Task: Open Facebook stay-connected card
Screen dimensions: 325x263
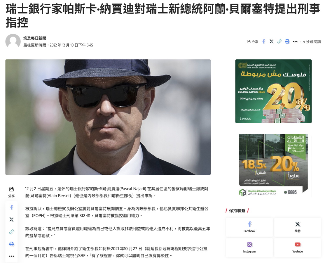Action: (249, 227)
